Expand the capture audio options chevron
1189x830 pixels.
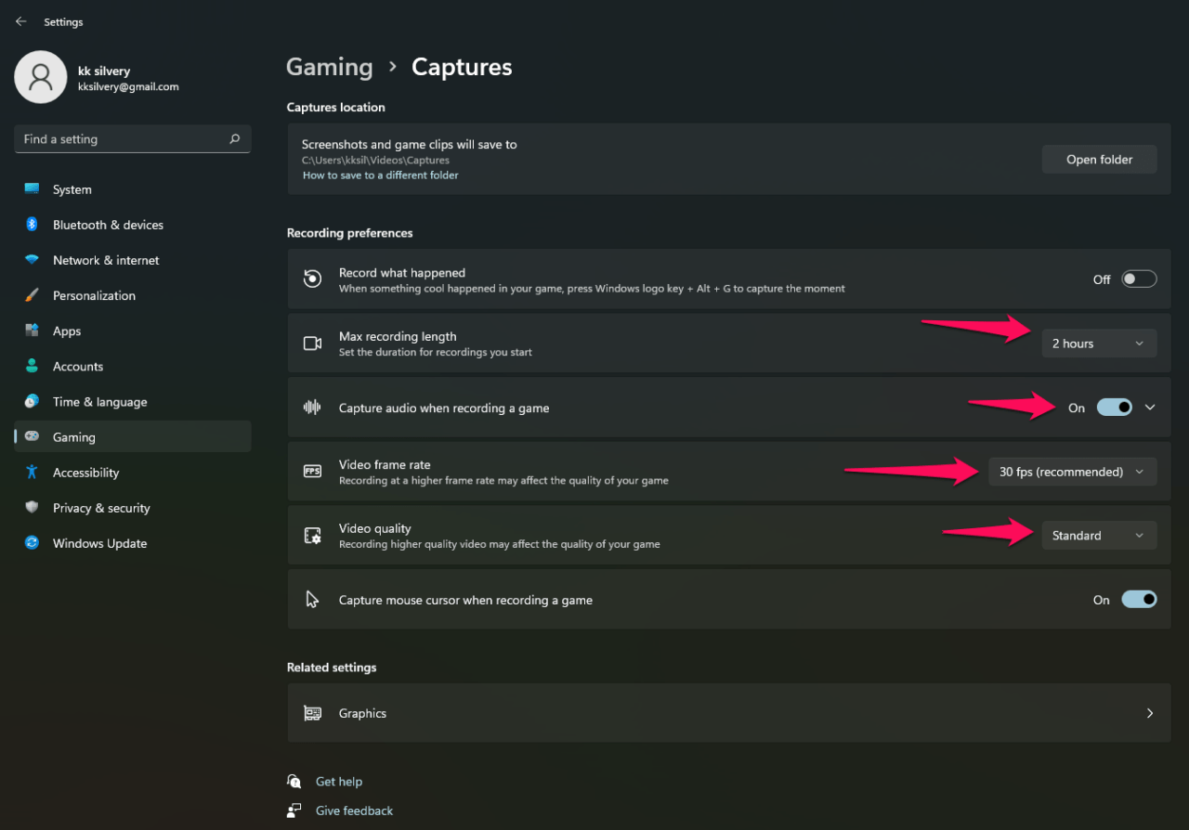tap(1150, 408)
